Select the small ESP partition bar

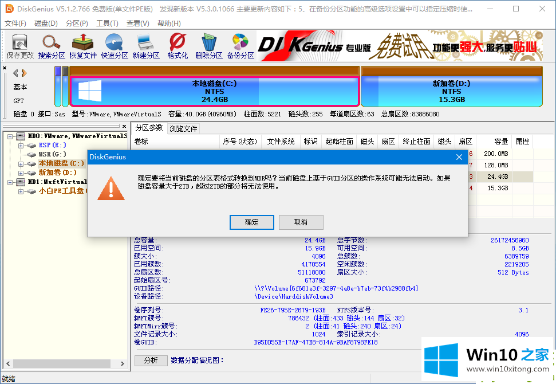point(58,86)
